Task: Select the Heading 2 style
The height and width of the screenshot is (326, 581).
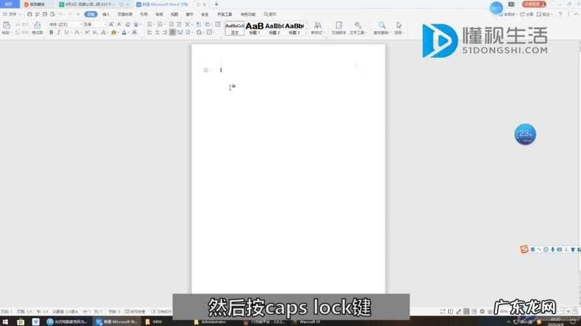Action: pos(274,29)
